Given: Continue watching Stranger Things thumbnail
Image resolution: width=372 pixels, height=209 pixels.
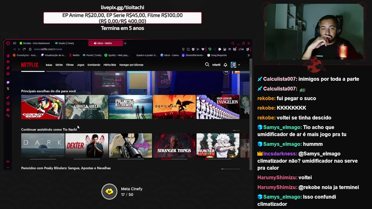Looking at the screenshot, I should (x=174, y=145).
